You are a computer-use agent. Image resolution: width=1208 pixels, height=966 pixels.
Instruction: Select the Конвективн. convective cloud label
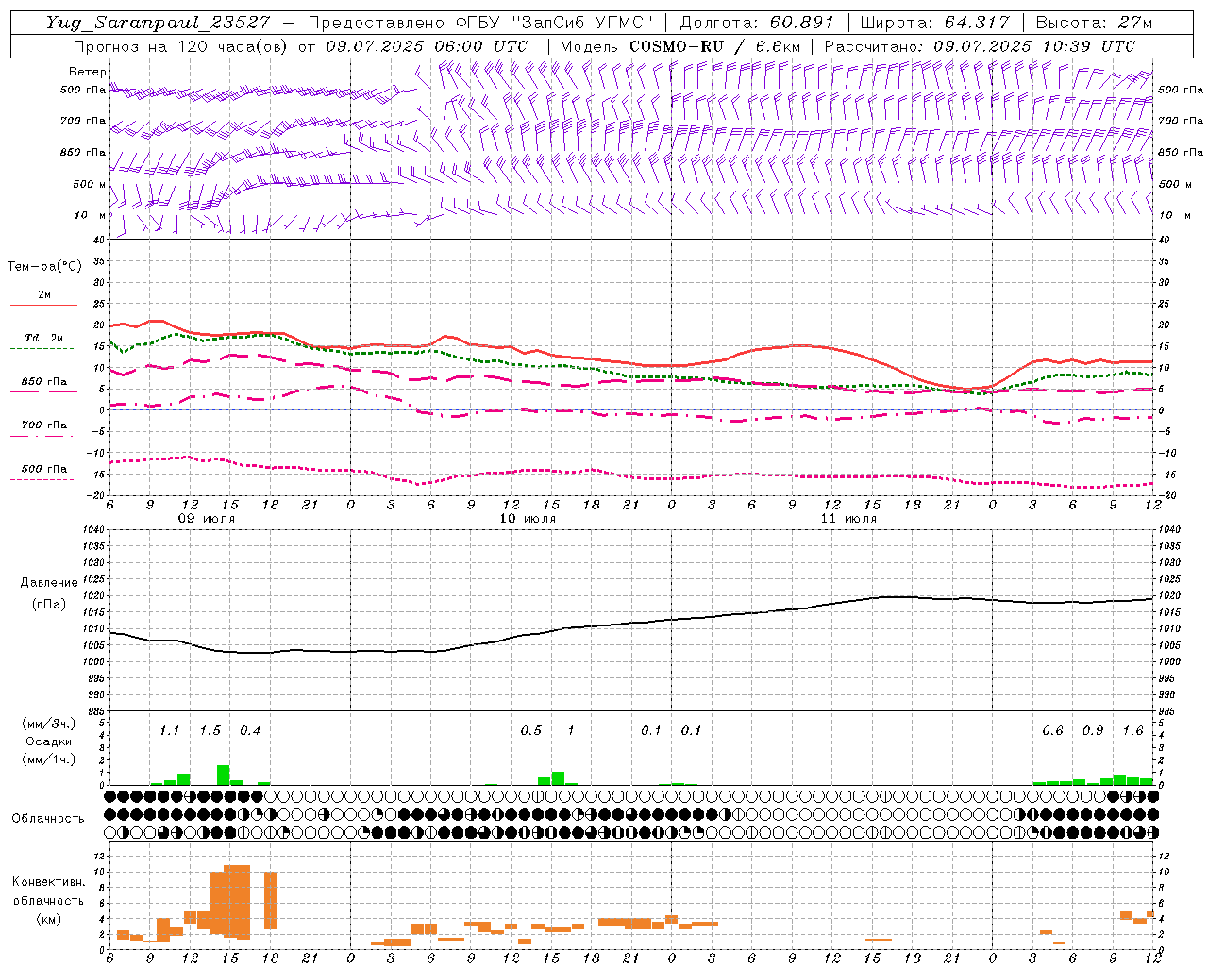pos(49,882)
